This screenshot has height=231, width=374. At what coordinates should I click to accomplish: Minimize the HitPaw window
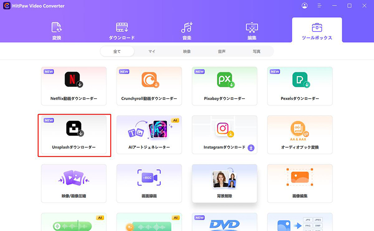tap(334, 6)
